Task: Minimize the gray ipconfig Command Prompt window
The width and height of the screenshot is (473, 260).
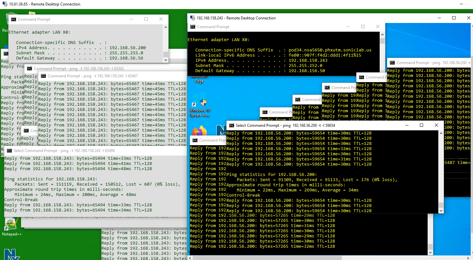Action: (131, 19)
